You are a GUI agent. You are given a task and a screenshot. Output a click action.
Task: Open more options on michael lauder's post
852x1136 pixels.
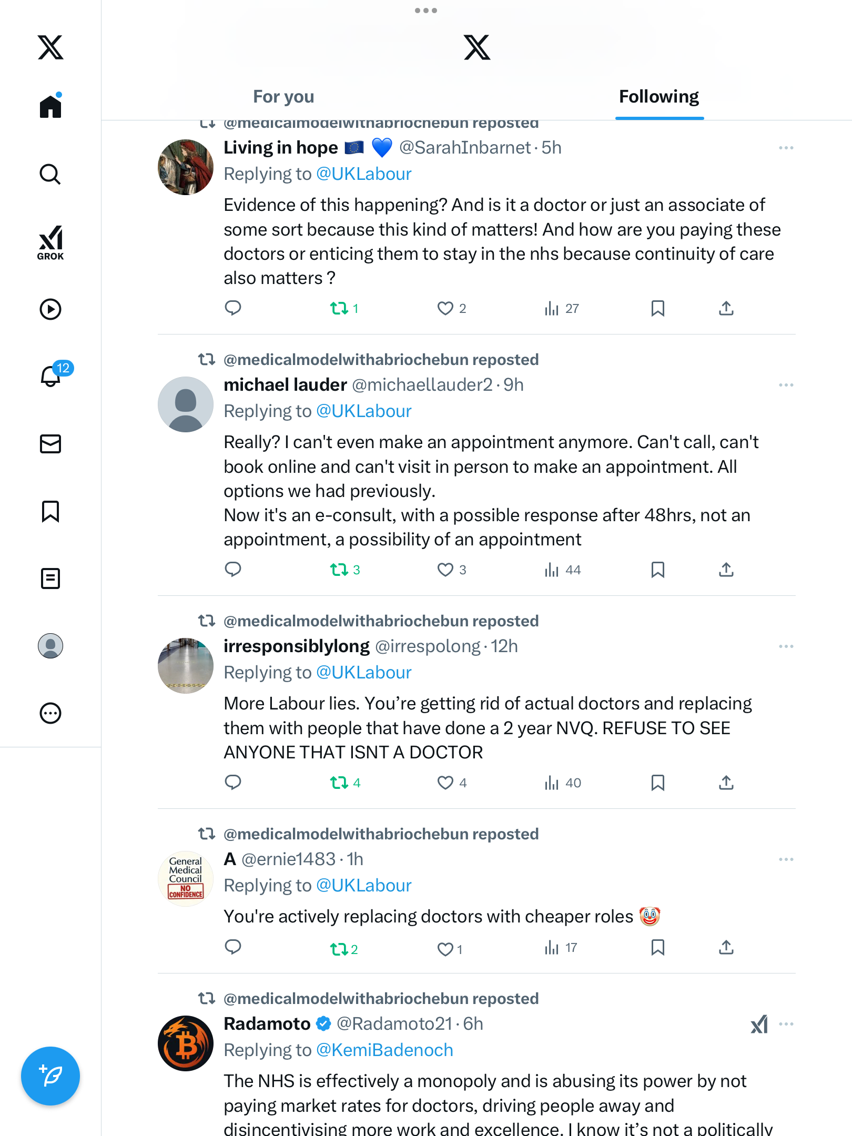click(x=786, y=385)
